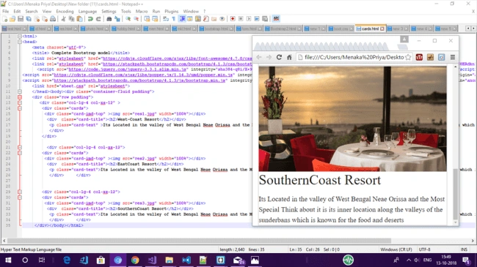Click the Copy toolbar icon
This screenshot has width=477, height=267.
pos(71,19)
